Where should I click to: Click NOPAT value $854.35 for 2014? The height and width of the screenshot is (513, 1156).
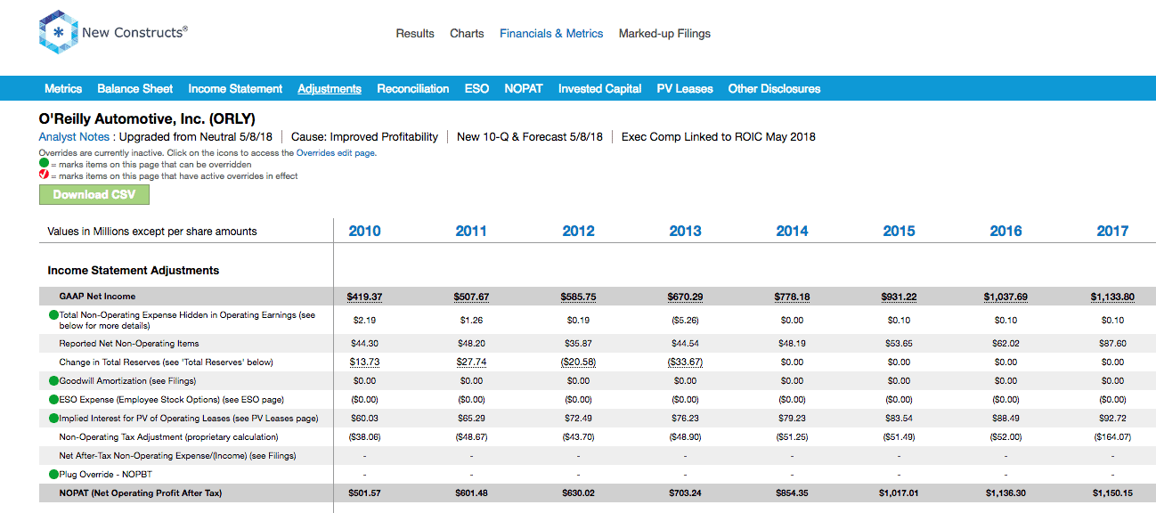(x=792, y=493)
